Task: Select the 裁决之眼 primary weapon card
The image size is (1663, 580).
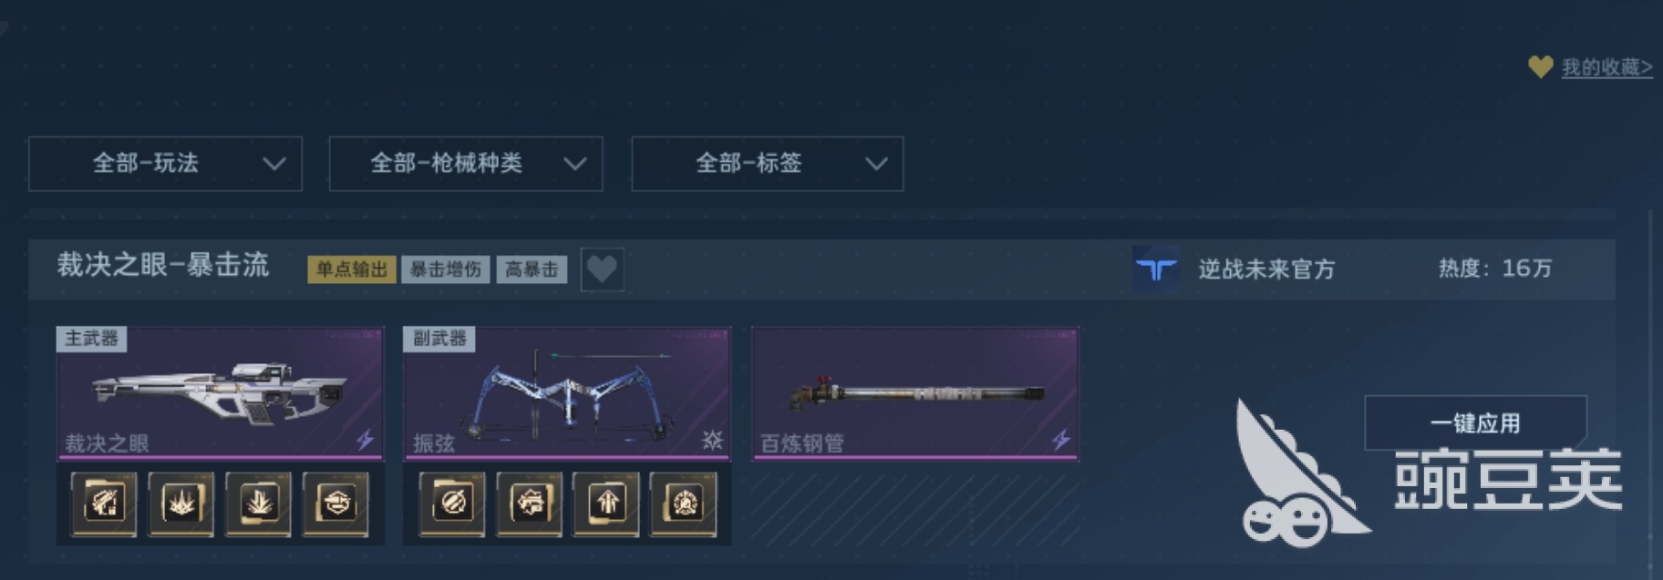Action: [220, 393]
